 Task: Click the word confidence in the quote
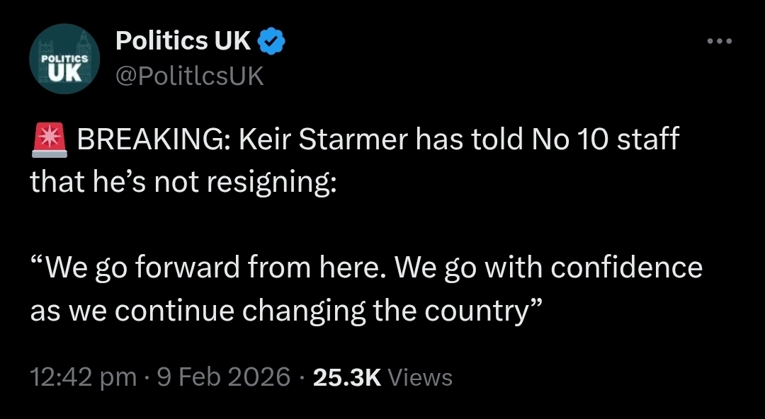pos(626,268)
